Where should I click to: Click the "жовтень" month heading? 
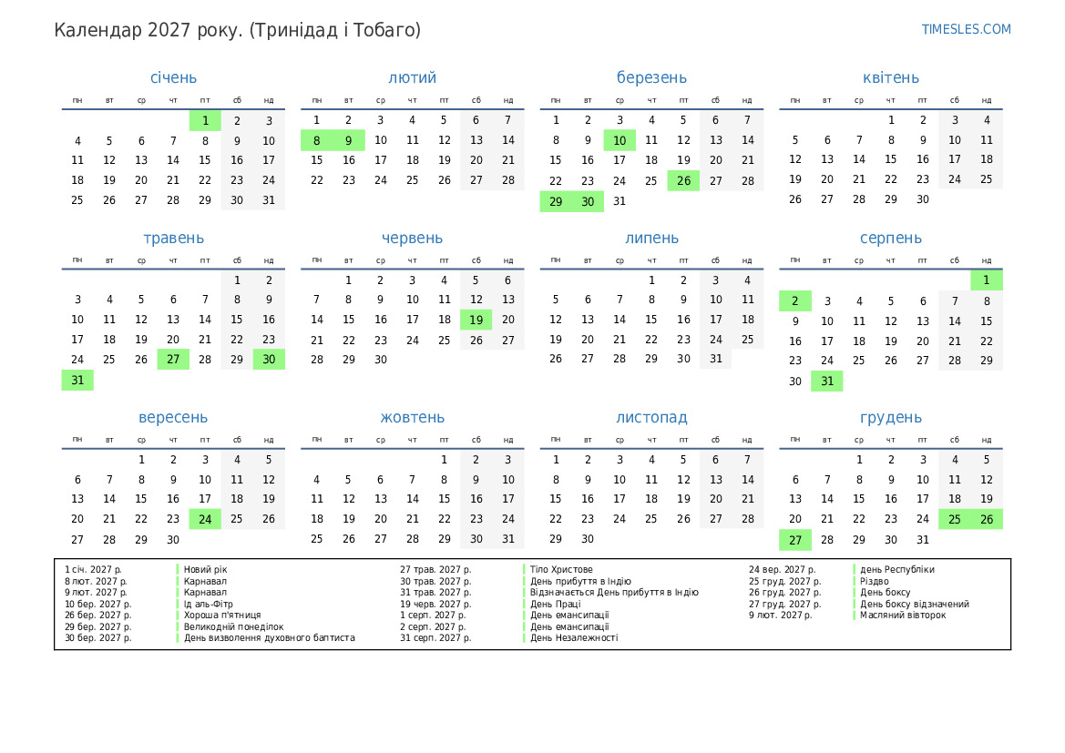click(412, 418)
